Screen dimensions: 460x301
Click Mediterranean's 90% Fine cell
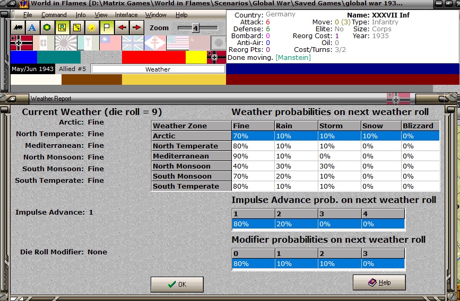(253, 156)
